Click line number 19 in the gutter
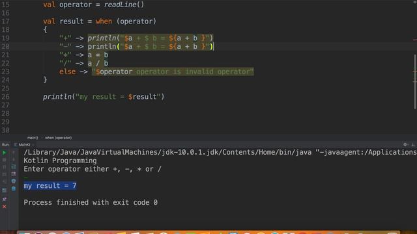Screen dimensions: 417x234 point(5,38)
